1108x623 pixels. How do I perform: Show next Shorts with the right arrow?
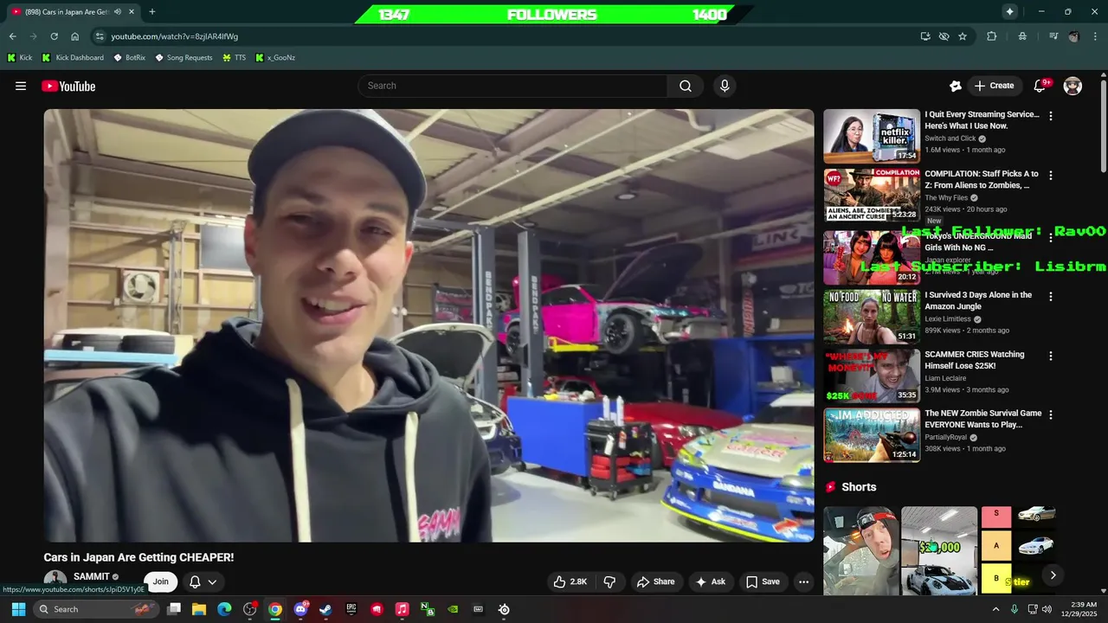(x=1053, y=575)
